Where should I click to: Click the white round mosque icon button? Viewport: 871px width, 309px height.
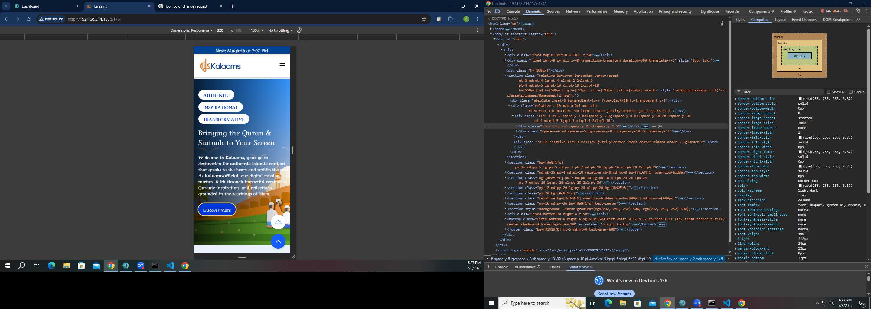pos(278,222)
